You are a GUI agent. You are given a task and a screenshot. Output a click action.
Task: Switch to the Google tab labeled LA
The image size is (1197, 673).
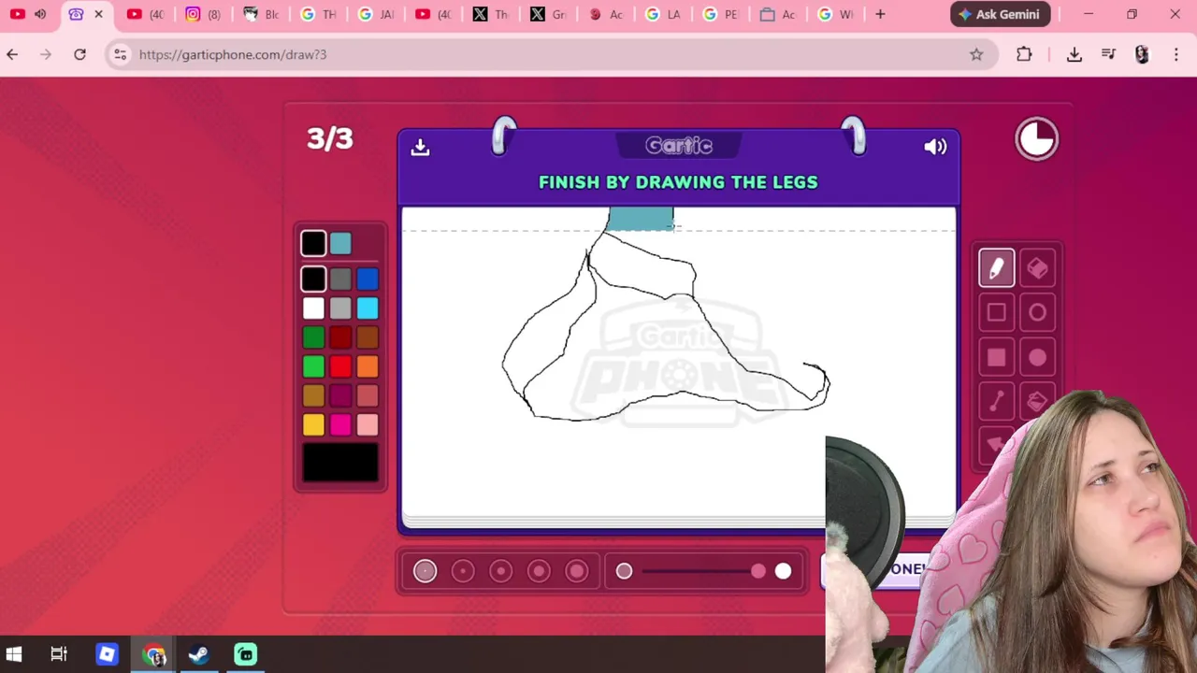(663, 14)
